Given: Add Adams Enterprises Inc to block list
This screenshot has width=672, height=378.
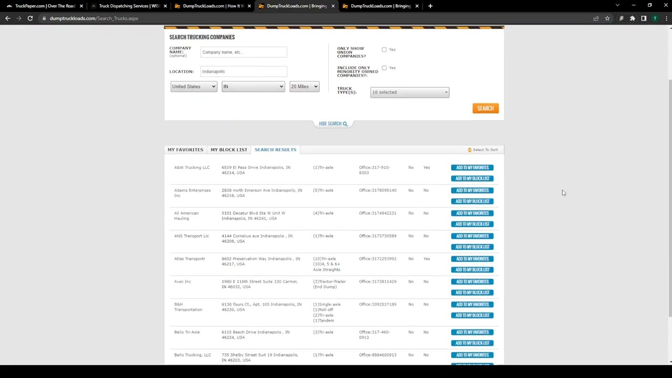Looking at the screenshot, I should pyautogui.click(x=472, y=201).
